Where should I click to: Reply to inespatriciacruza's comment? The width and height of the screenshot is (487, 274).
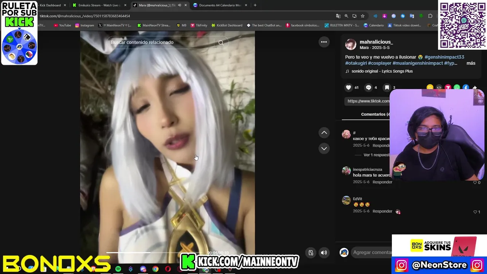(x=382, y=182)
